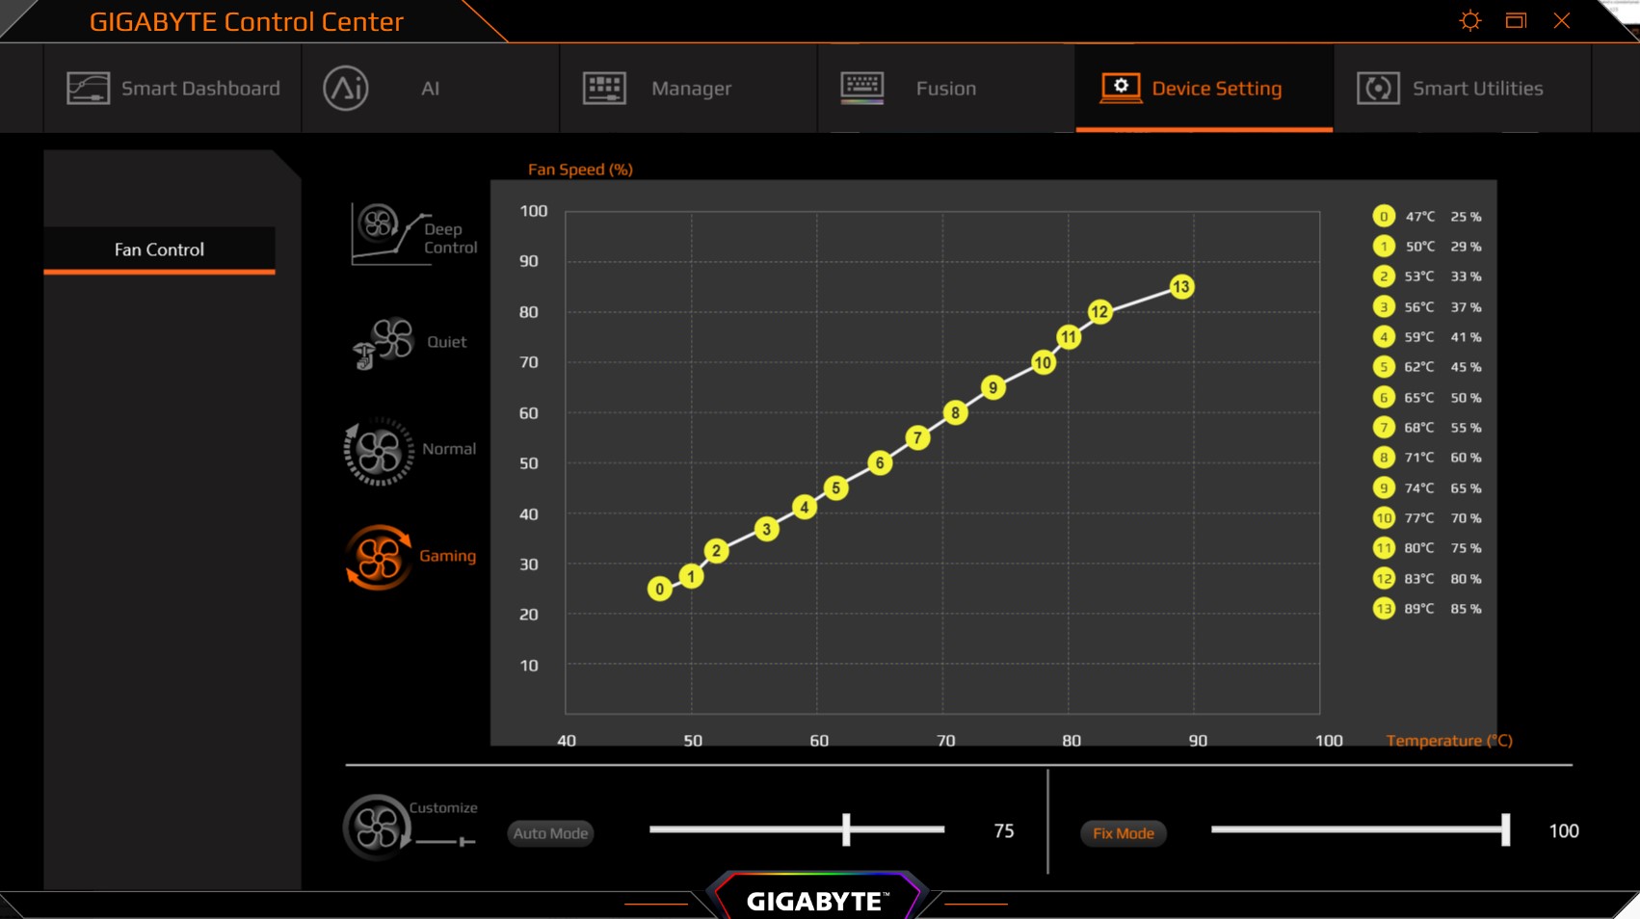
Task: Open the Smart Utilities tab
Action: pos(1463,89)
